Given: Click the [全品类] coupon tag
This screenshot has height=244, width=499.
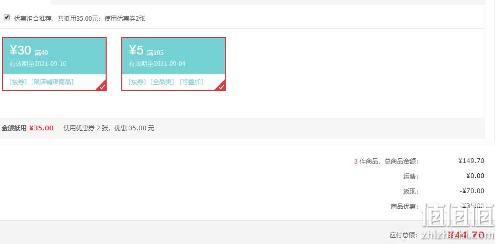Looking at the screenshot, I should click(x=162, y=82).
